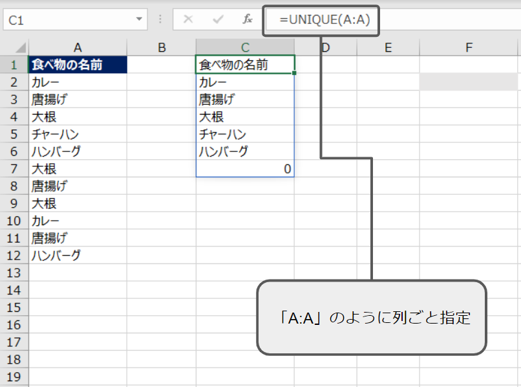Click cell A7 containing 大根
The height and width of the screenshot is (387, 521).
pos(78,168)
